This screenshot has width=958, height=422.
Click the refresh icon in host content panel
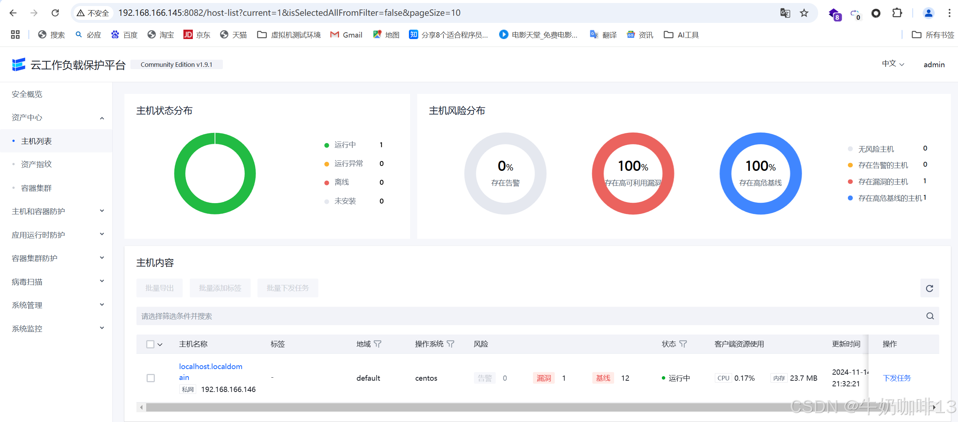coord(929,288)
